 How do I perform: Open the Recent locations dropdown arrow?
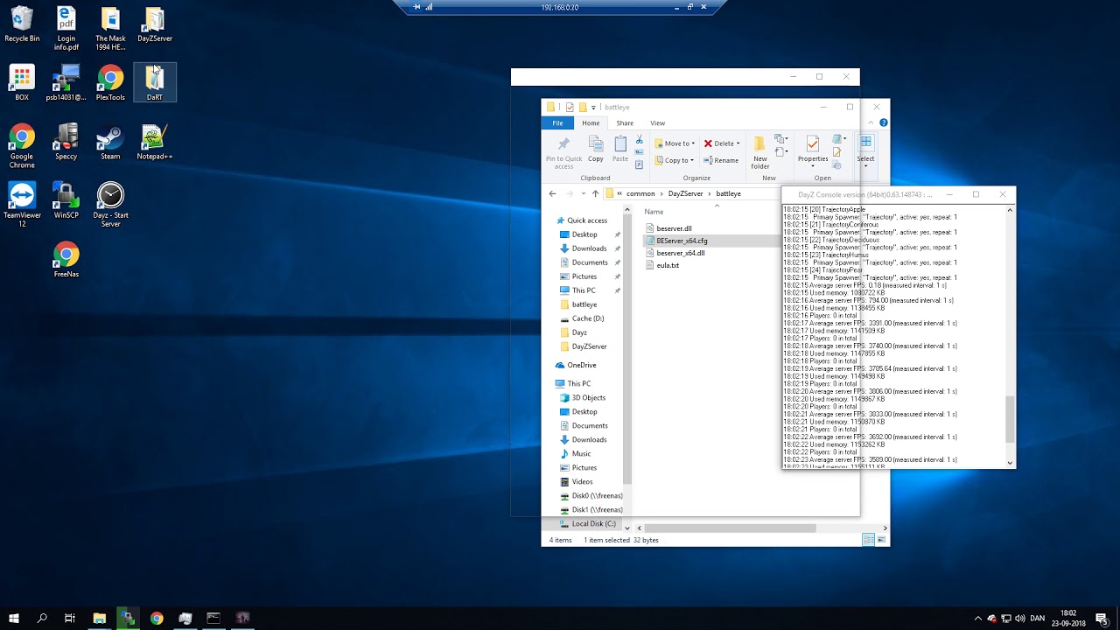(x=582, y=193)
